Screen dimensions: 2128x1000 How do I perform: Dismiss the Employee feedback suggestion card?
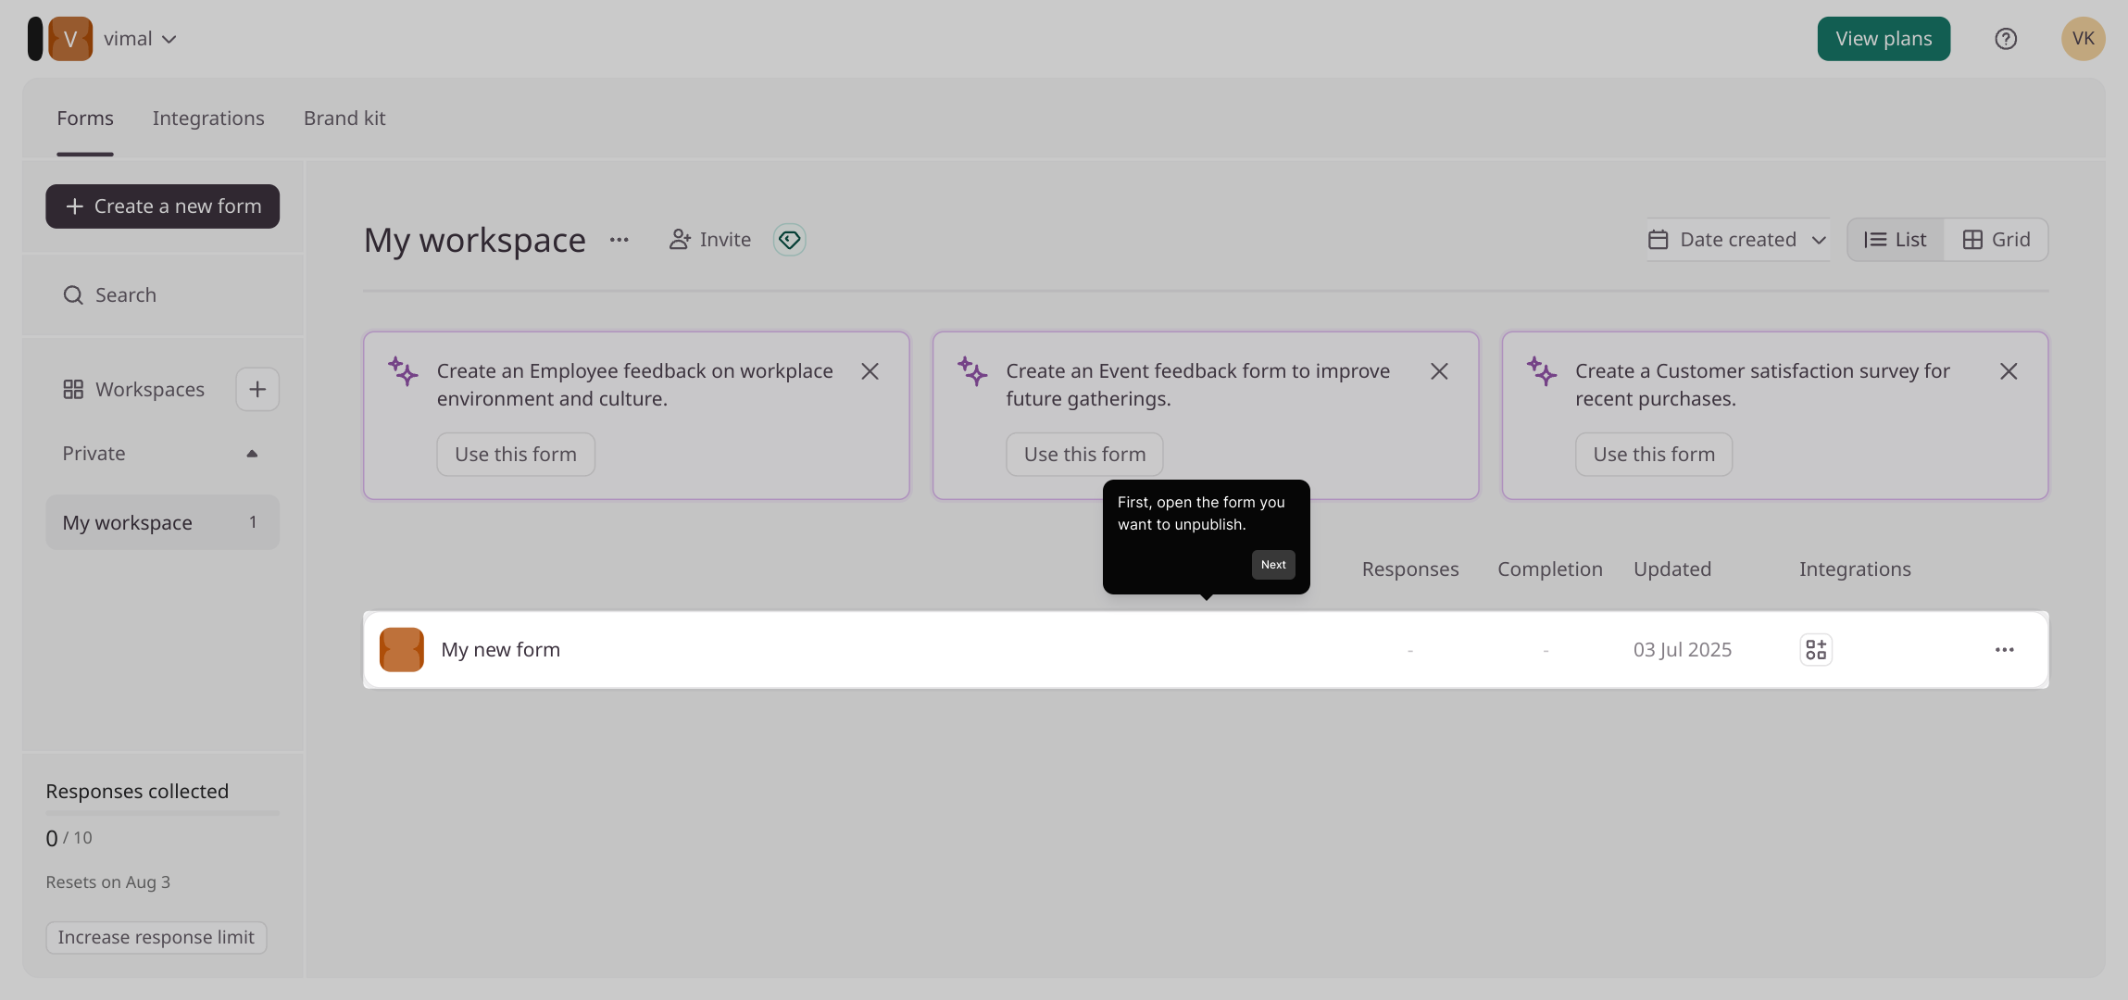pos(870,371)
